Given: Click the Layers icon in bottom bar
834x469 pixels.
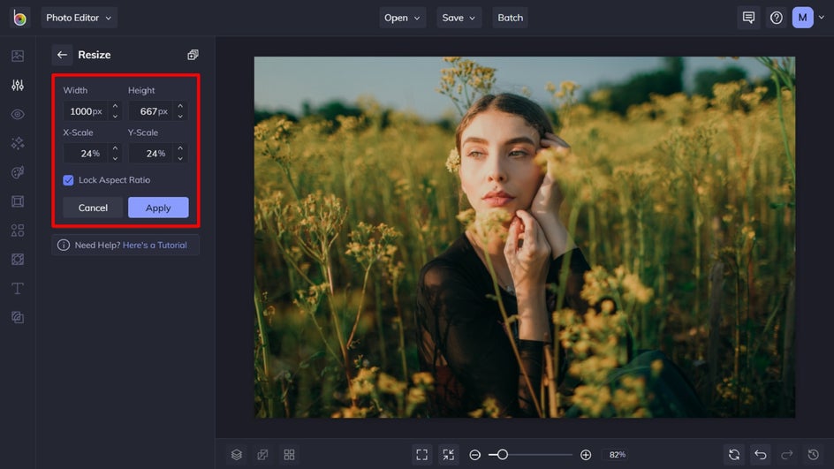Looking at the screenshot, I should 237,455.
